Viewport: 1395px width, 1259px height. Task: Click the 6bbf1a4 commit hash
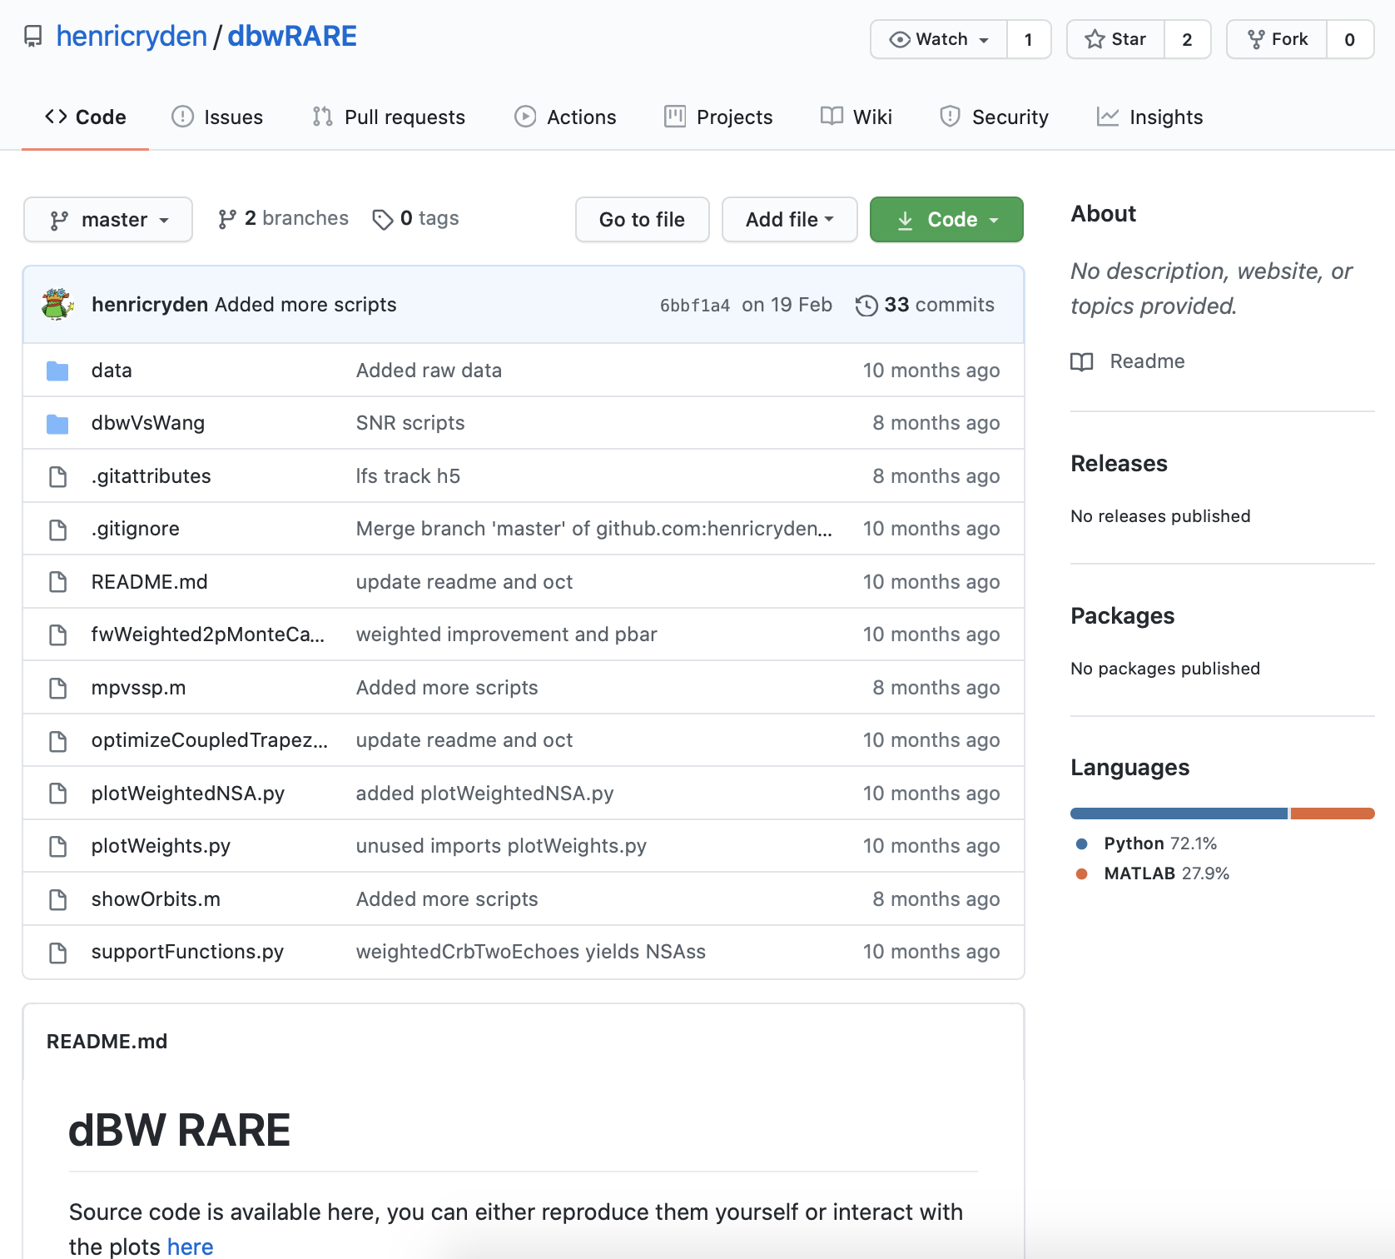coord(694,306)
